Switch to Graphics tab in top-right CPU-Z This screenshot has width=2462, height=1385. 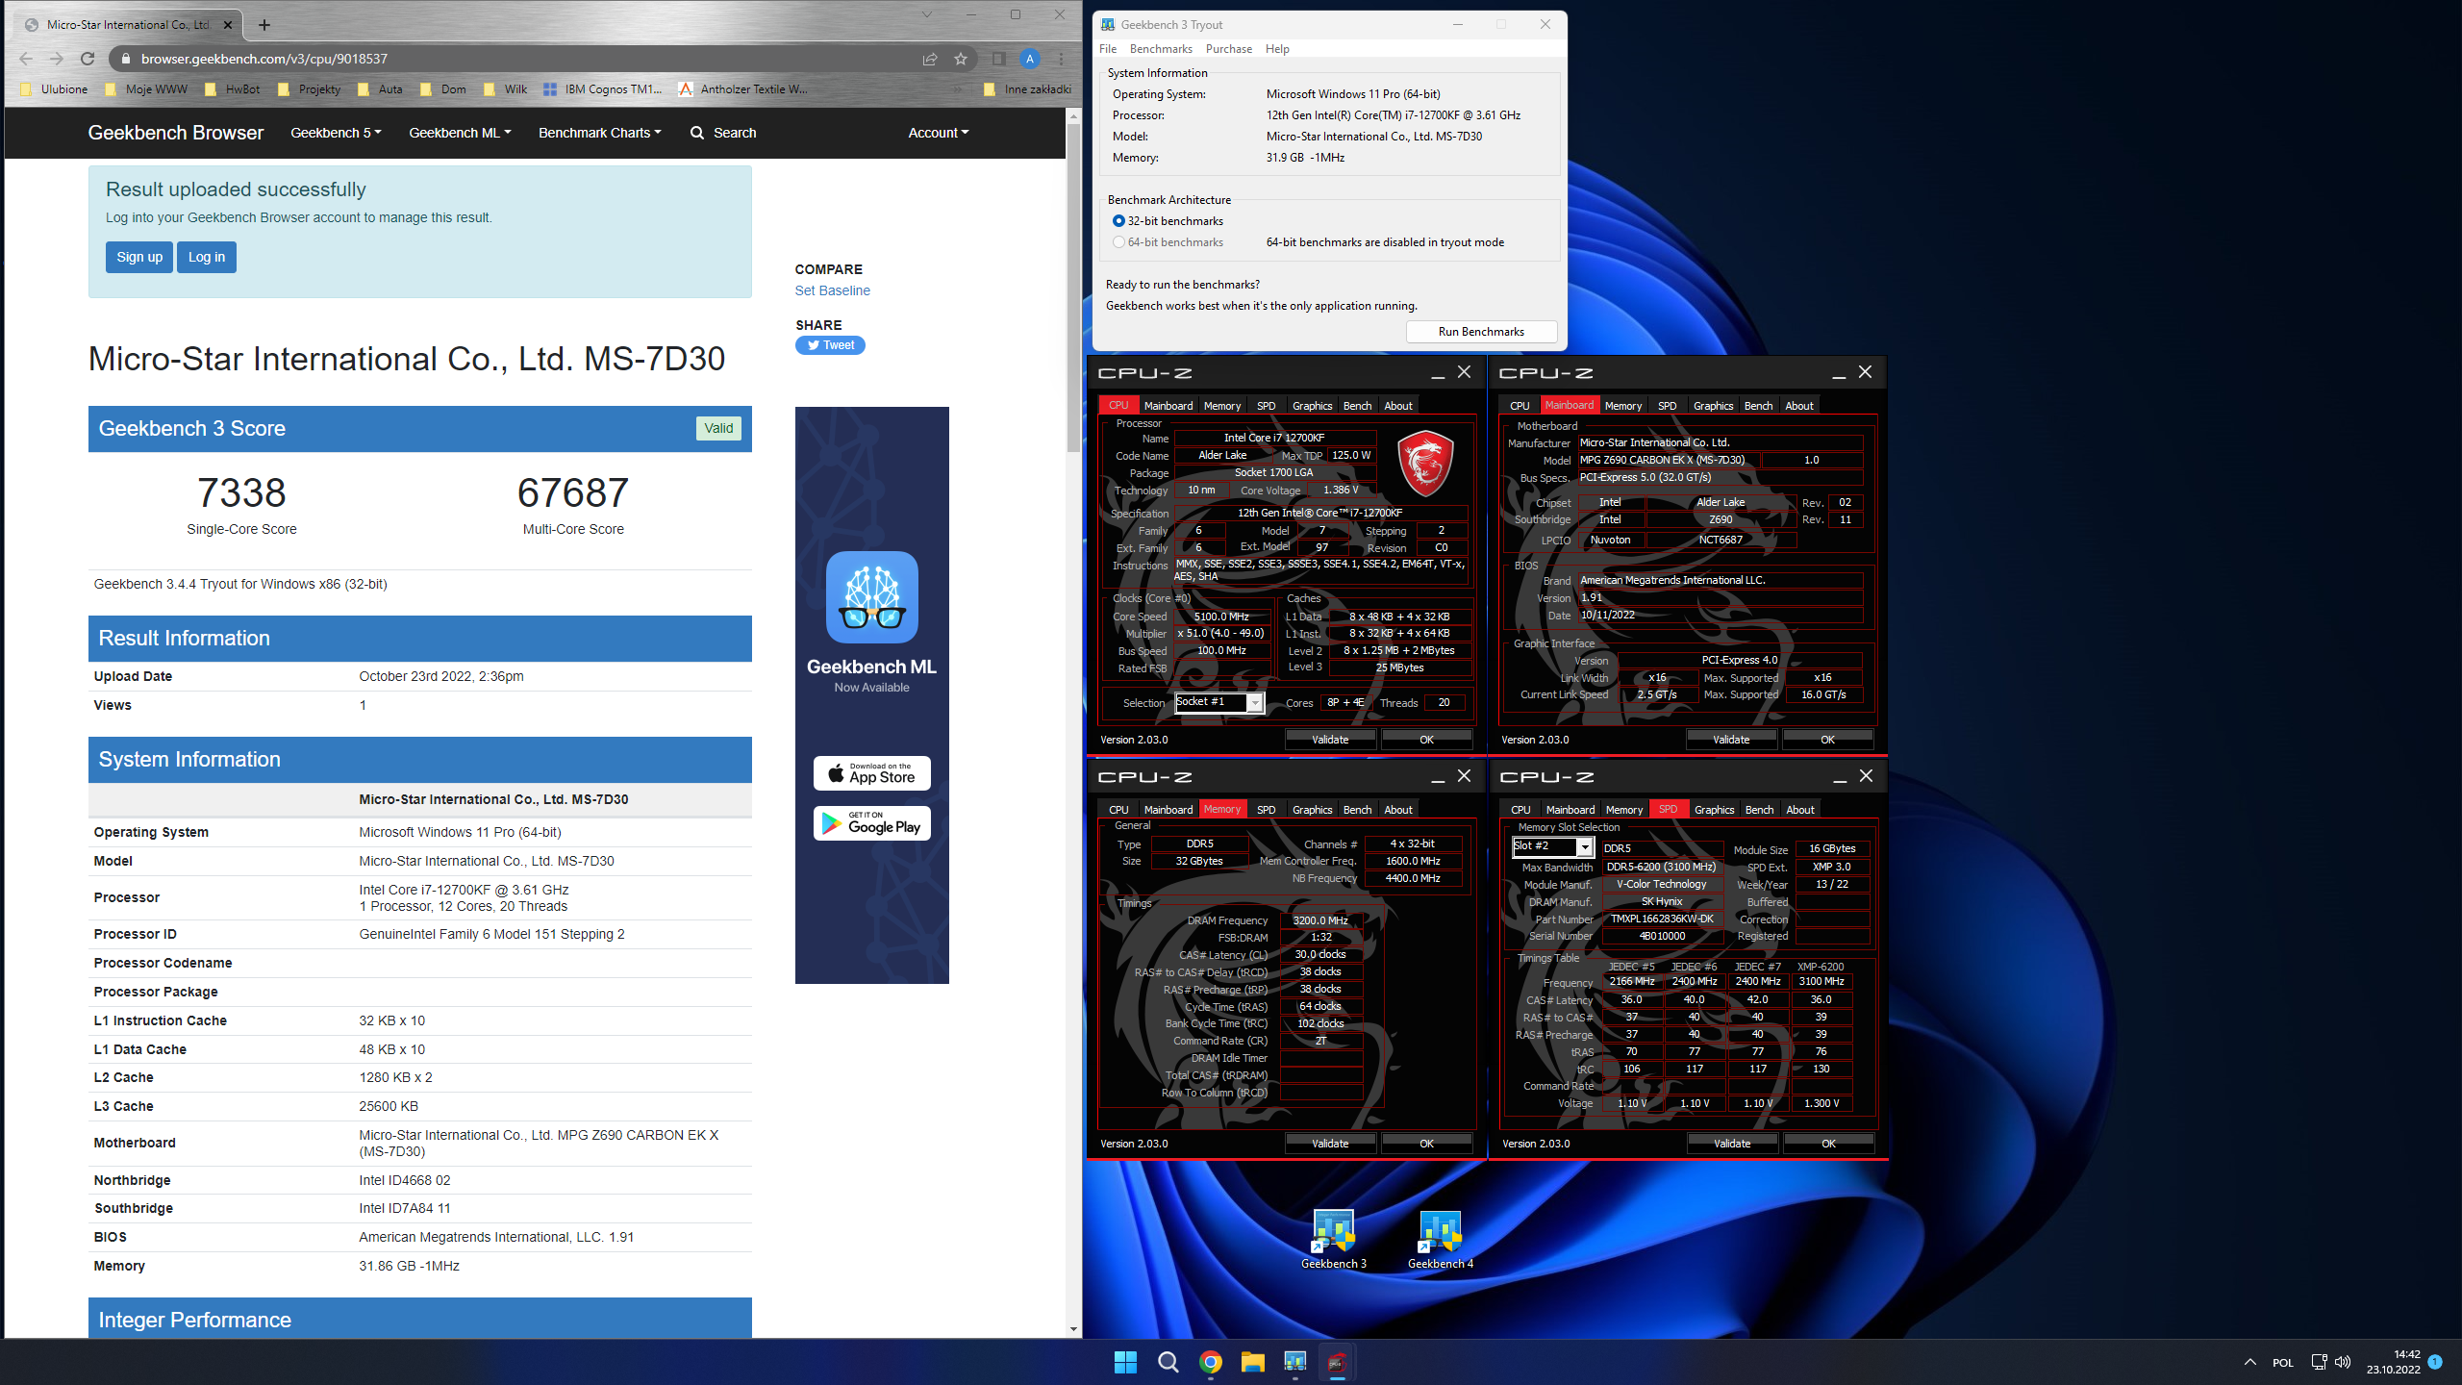tap(1713, 406)
